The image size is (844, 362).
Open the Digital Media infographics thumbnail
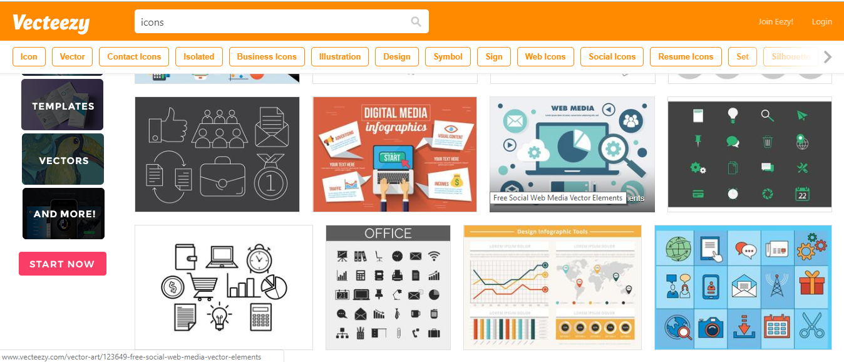click(x=395, y=154)
